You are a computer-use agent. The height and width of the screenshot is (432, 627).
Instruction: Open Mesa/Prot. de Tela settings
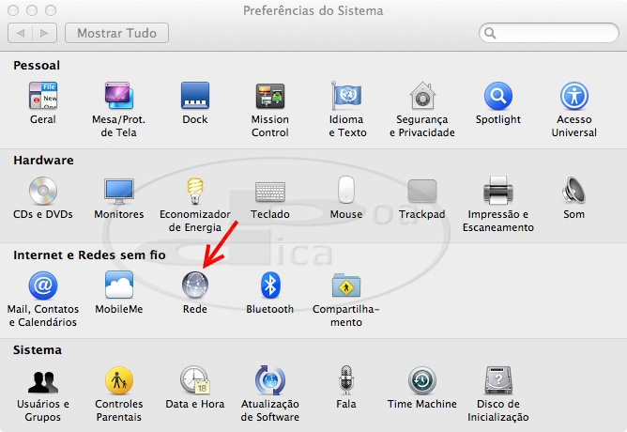tap(119, 96)
